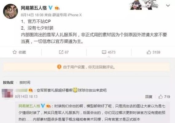Click the orange warning icon in the notice bar
This screenshot has height=123, width=175.
coord(59,67)
